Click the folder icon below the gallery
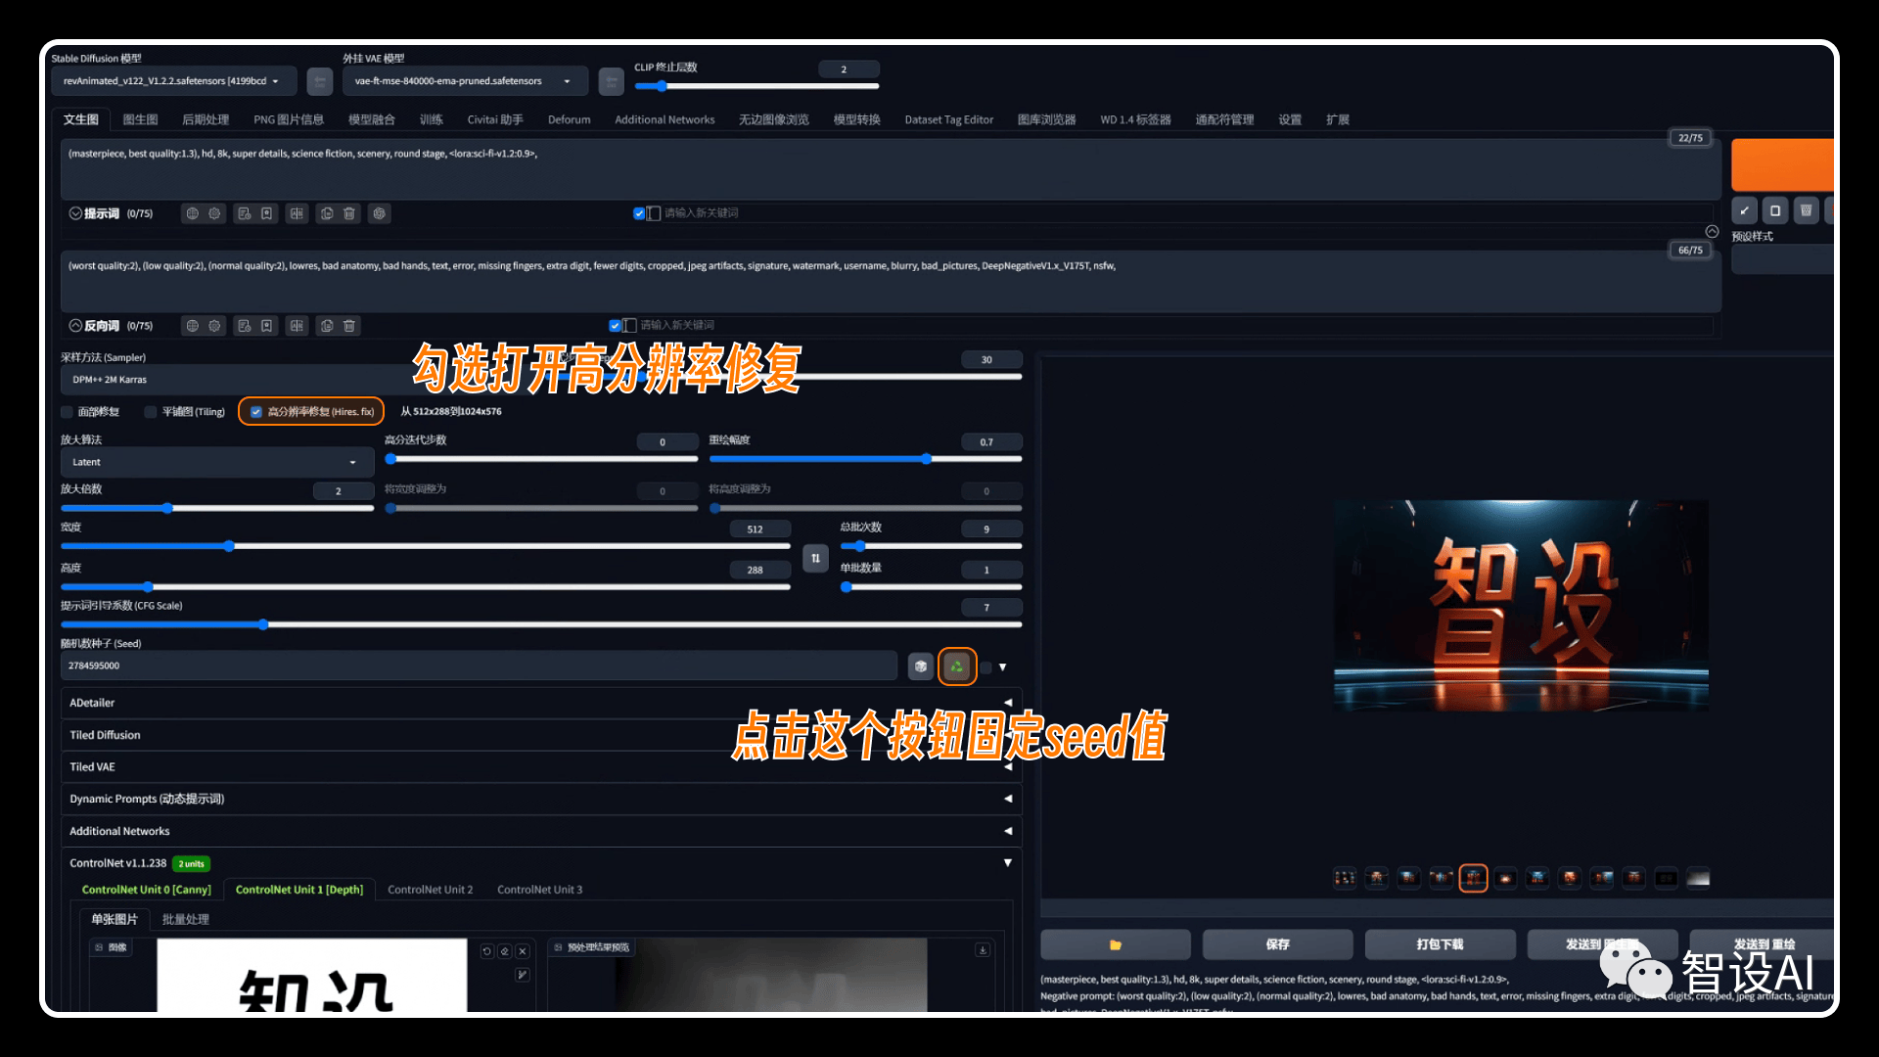This screenshot has height=1057, width=1879. (1115, 944)
